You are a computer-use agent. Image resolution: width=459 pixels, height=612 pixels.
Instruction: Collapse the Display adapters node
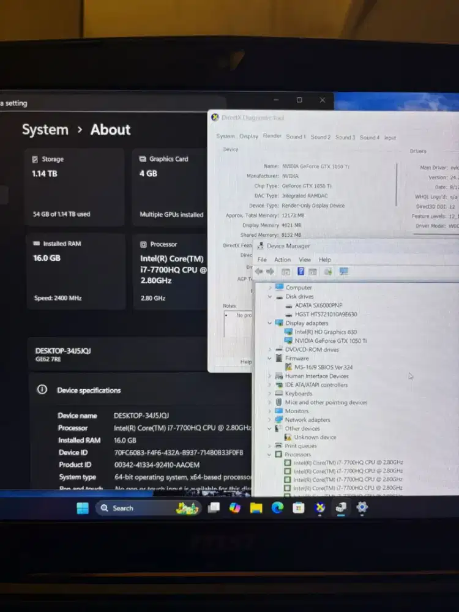pos(269,323)
